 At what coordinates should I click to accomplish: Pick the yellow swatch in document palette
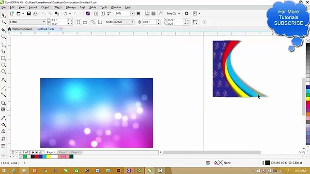point(48,157)
